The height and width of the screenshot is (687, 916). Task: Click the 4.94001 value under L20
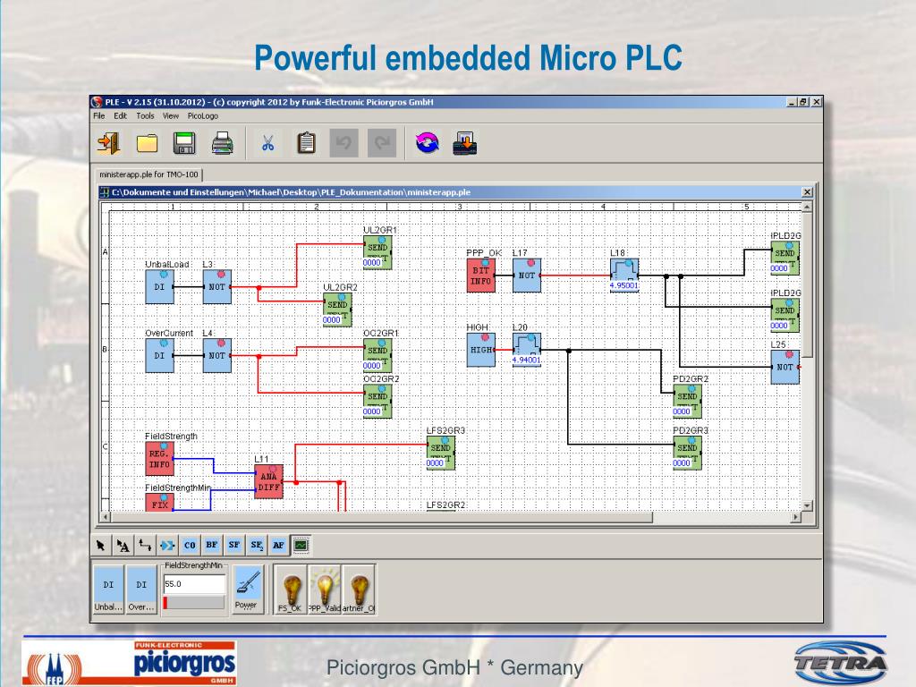coord(526,360)
